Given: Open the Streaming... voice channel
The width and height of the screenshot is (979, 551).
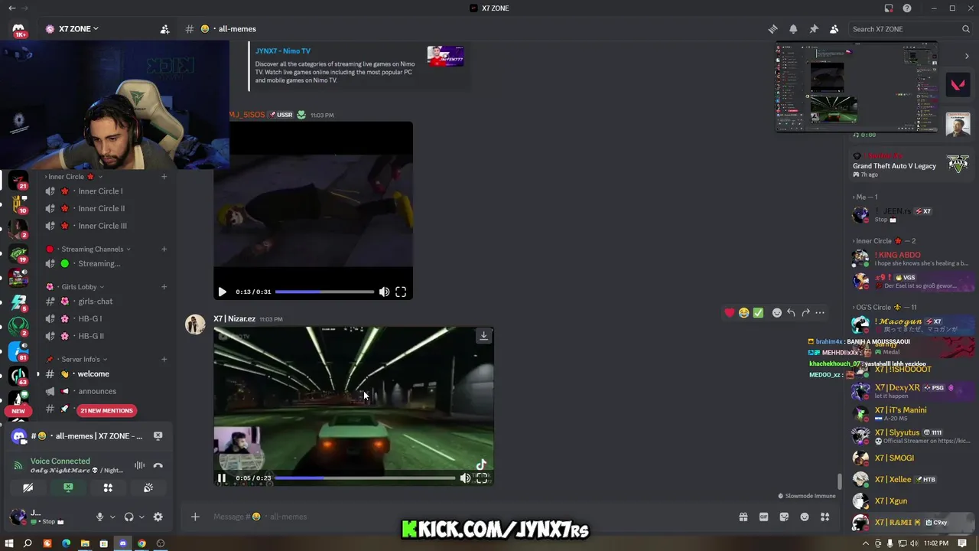Looking at the screenshot, I should click(99, 263).
